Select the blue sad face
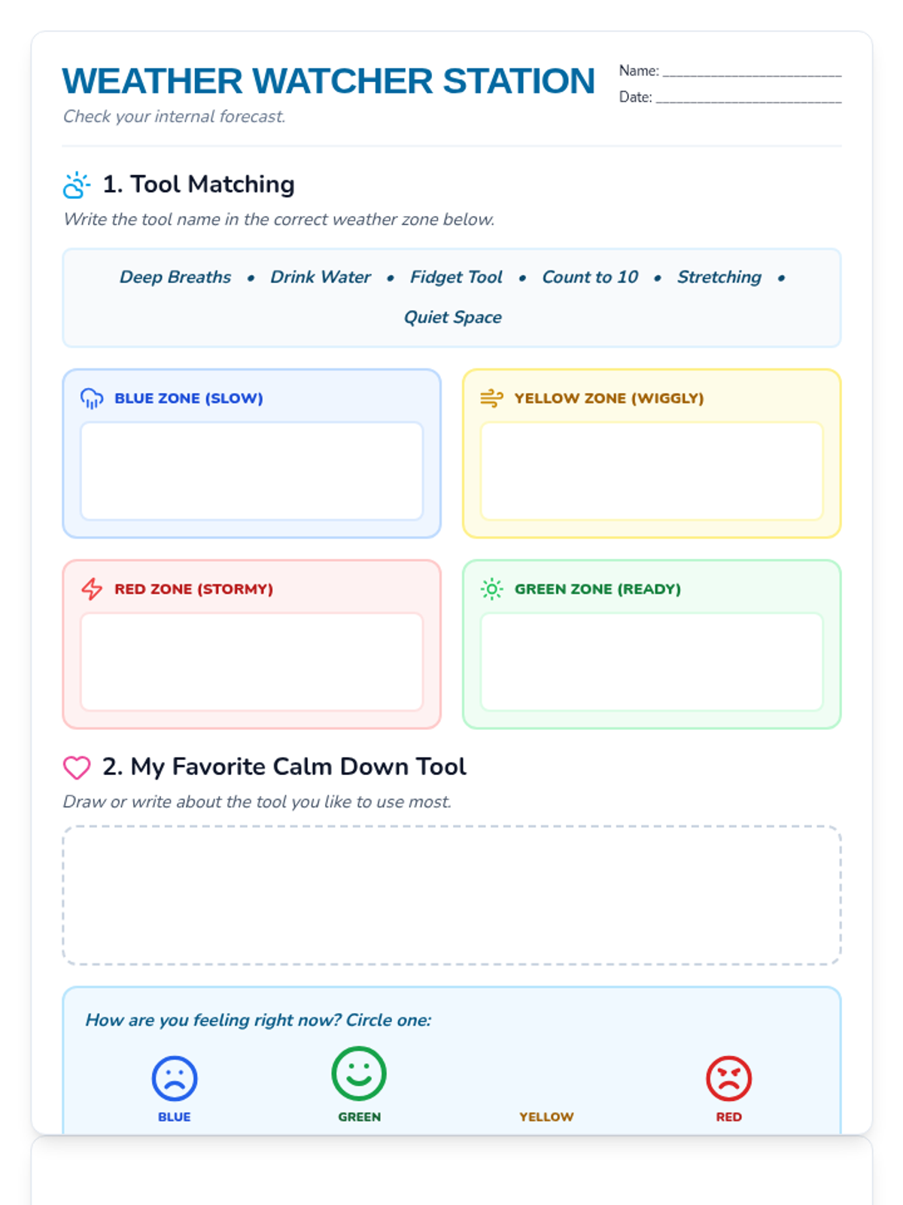Viewport: 903px width, 1205px height. tap(175, 1078)
